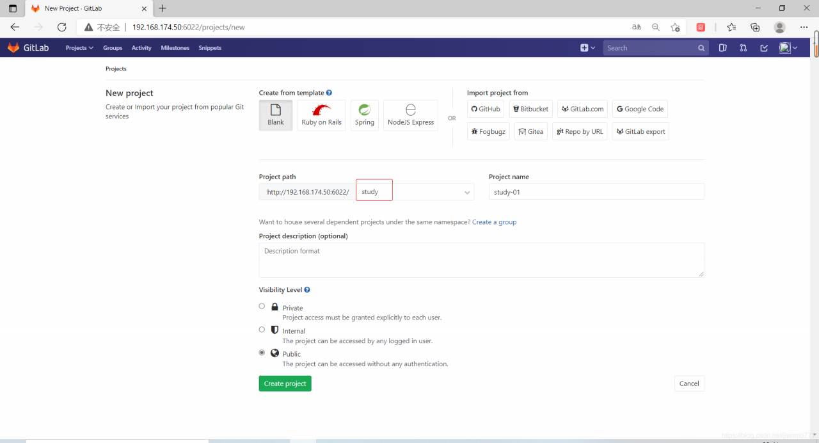Open Snippets in top navigation
The height and width of the screenshot is (443, 819).
(210, 48)
